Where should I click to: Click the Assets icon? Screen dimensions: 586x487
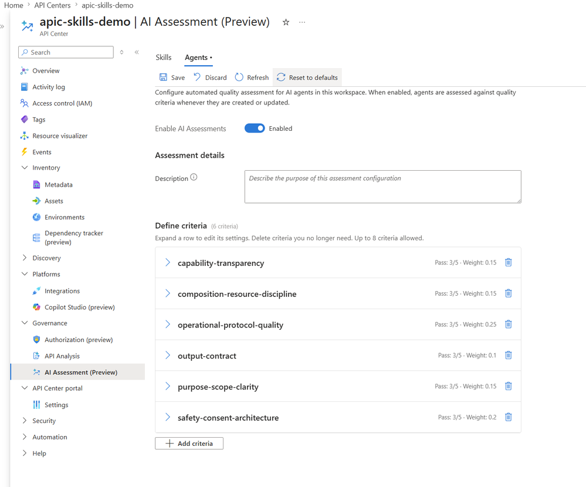(x=36, y=201)
